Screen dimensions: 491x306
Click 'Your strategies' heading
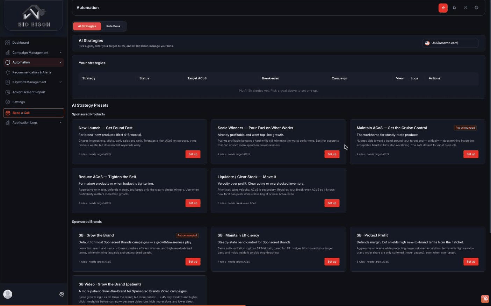[x=92, y=63]
